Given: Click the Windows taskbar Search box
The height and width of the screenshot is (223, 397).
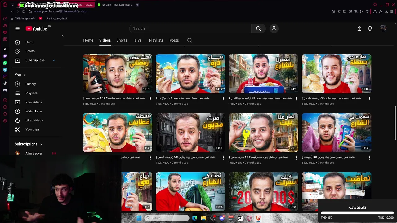Looking at the screenshot, I should tap(167, 218).
